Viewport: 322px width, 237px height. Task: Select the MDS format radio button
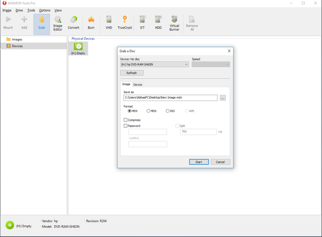point(148,111)
